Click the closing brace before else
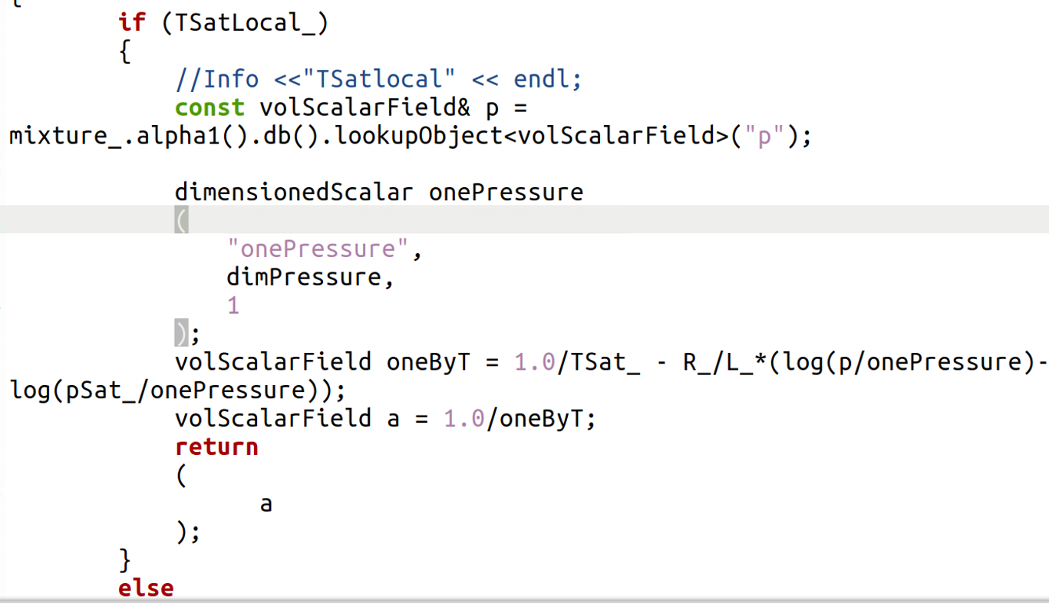 click(x=125, y=560)
